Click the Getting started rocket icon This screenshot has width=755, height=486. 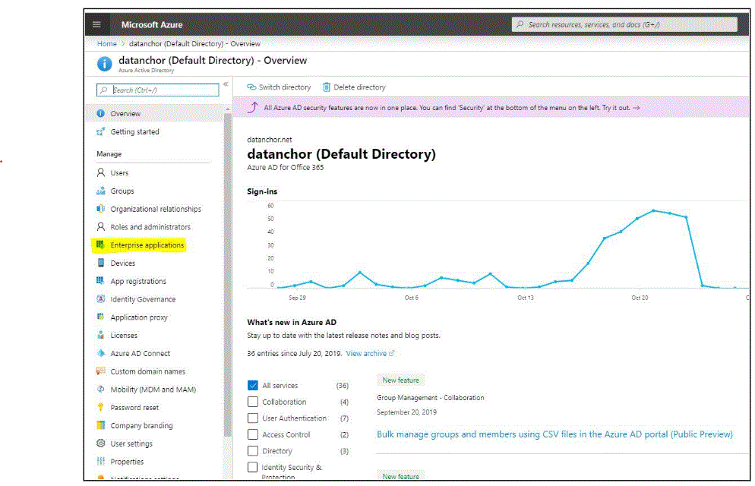pos(100,131)
